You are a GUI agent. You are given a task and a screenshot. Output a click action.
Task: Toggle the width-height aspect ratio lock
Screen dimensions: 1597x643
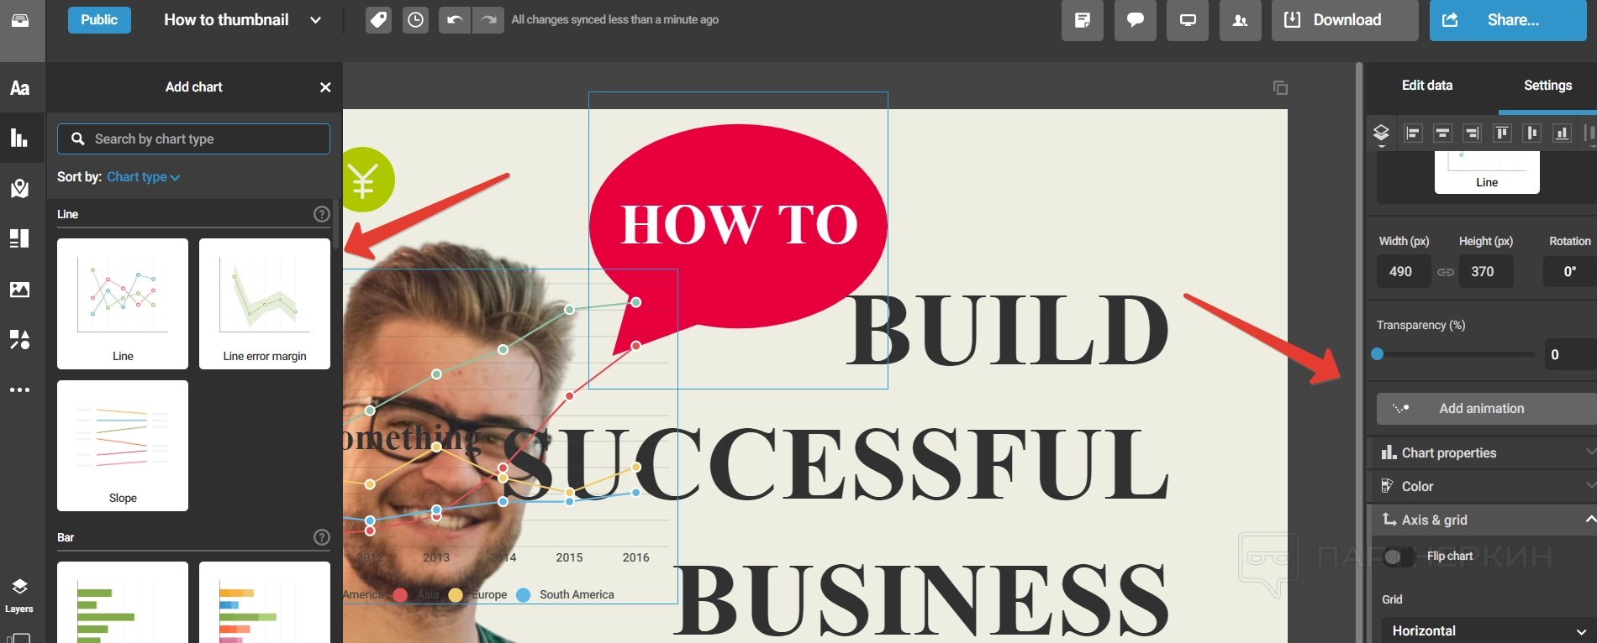click(x=1445, y=272)
